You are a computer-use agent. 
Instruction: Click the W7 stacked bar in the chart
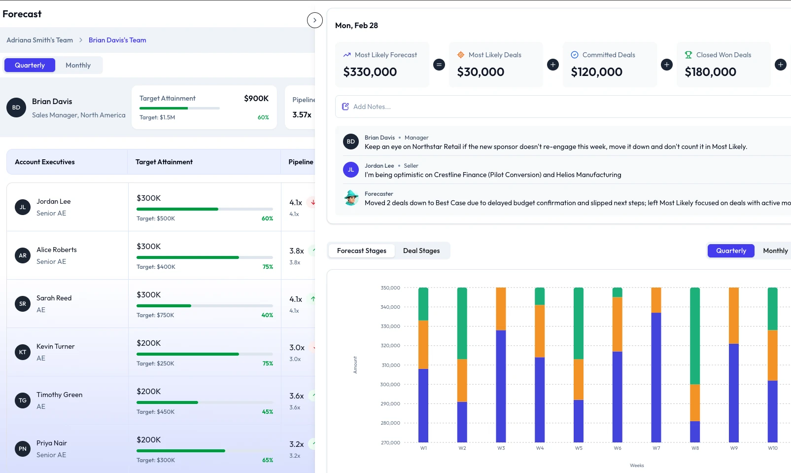656,364
